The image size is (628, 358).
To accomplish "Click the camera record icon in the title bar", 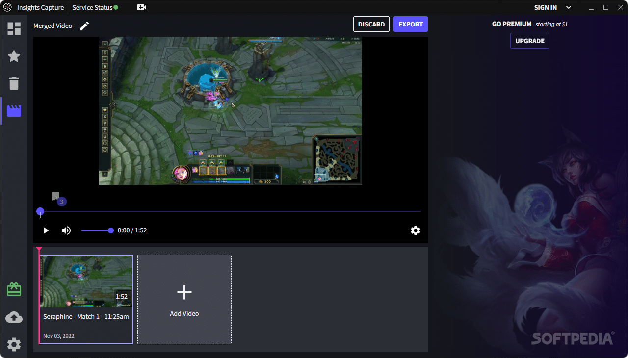I will point(142,7).
